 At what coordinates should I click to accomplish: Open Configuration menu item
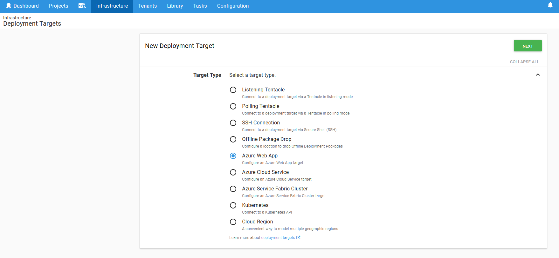coord(233,6)
